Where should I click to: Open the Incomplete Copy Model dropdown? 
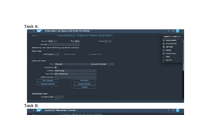coord(112,64)
